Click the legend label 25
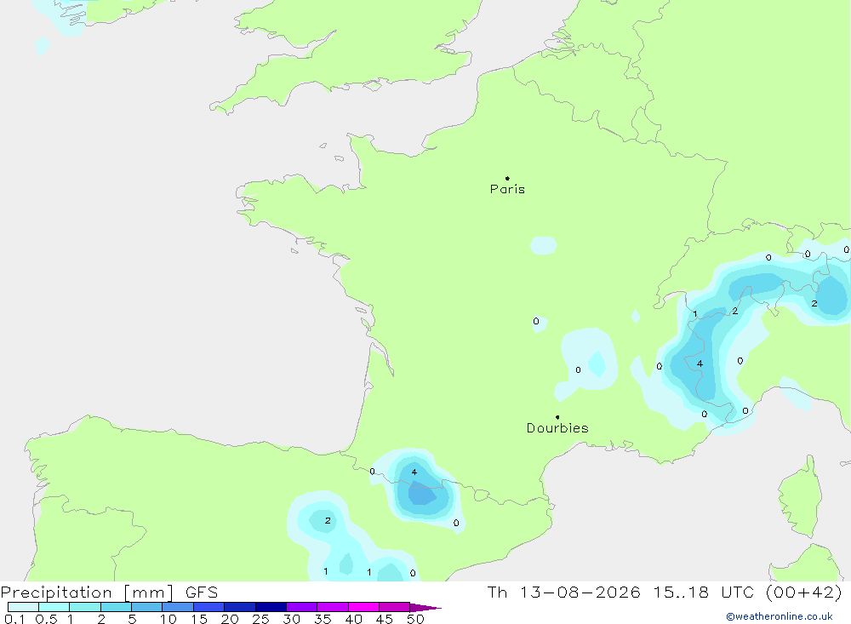 260,619
